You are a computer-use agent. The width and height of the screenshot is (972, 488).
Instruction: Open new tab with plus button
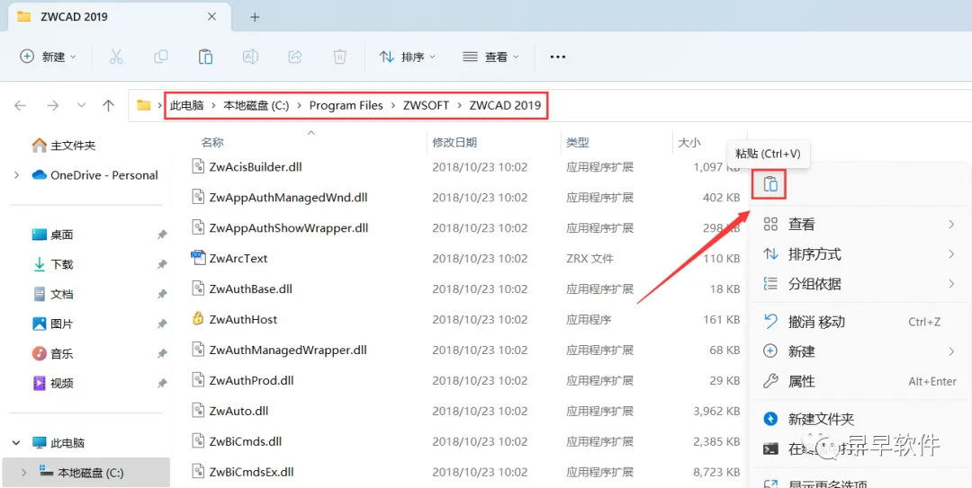[254, 17]
